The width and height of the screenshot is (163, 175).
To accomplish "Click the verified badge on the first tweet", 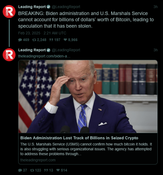I will coord(48,7).
